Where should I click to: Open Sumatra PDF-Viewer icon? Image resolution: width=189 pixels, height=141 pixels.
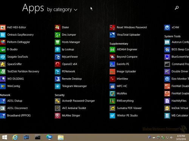112,108
